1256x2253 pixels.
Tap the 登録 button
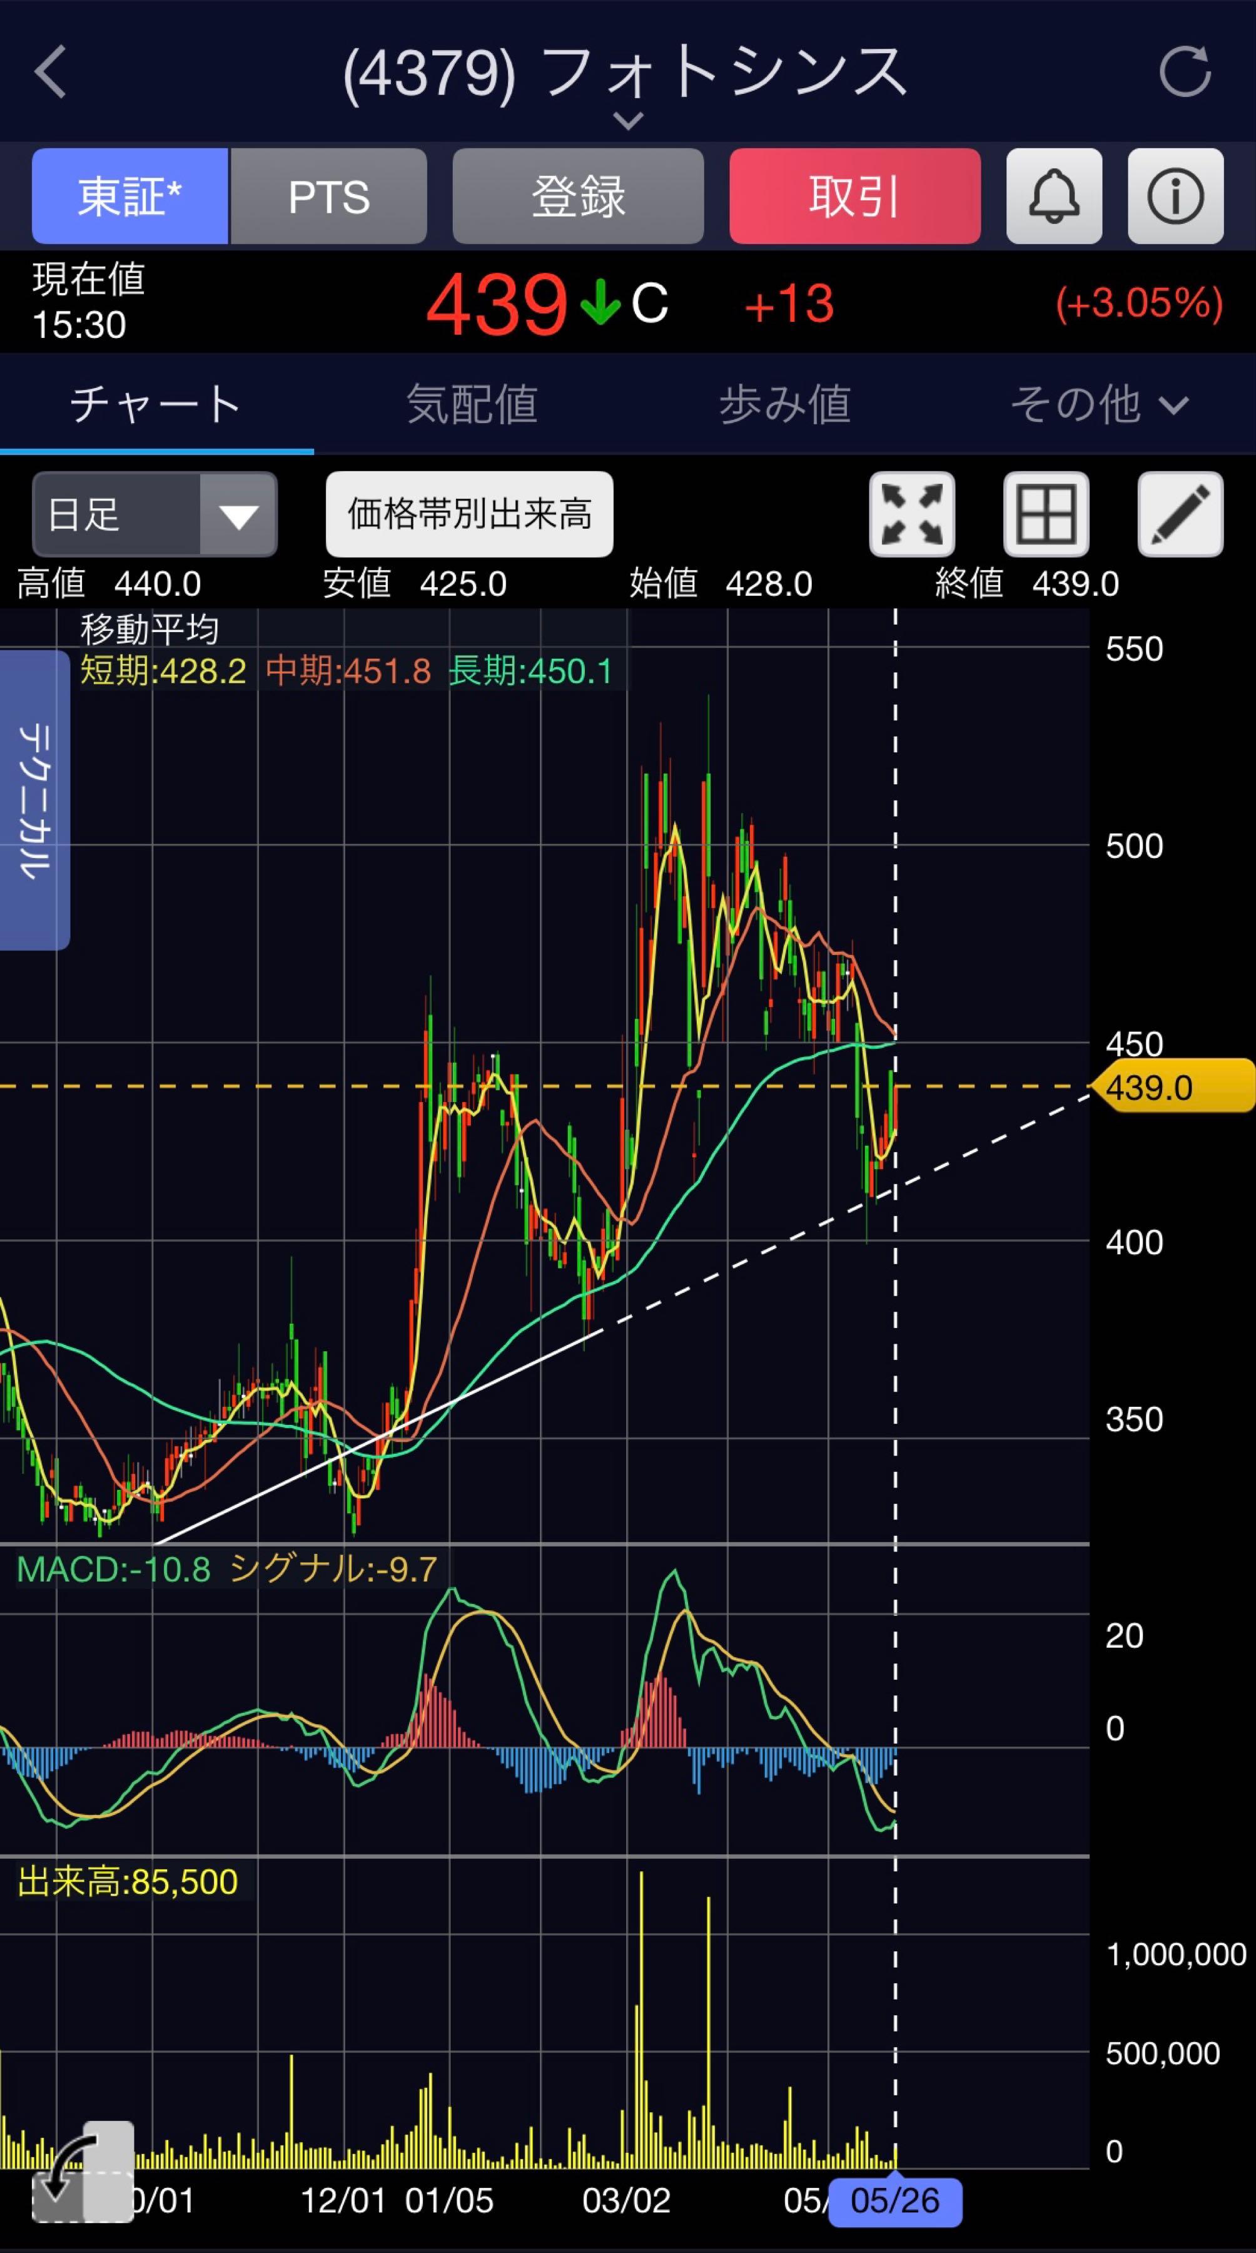[578, 196]
